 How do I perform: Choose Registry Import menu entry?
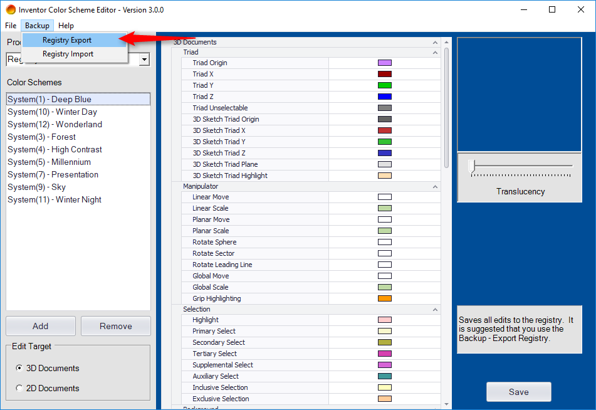[74, 54]
